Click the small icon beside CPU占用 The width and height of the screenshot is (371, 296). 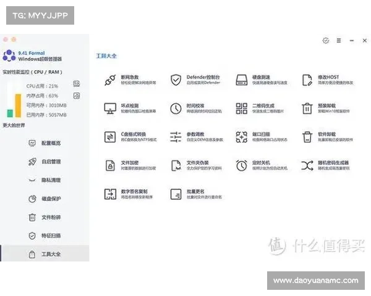pyautogui.click(x=77, y=84)
